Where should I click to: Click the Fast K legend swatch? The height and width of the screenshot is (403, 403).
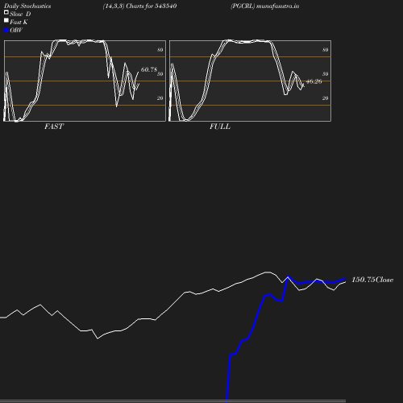pos(6,20)
